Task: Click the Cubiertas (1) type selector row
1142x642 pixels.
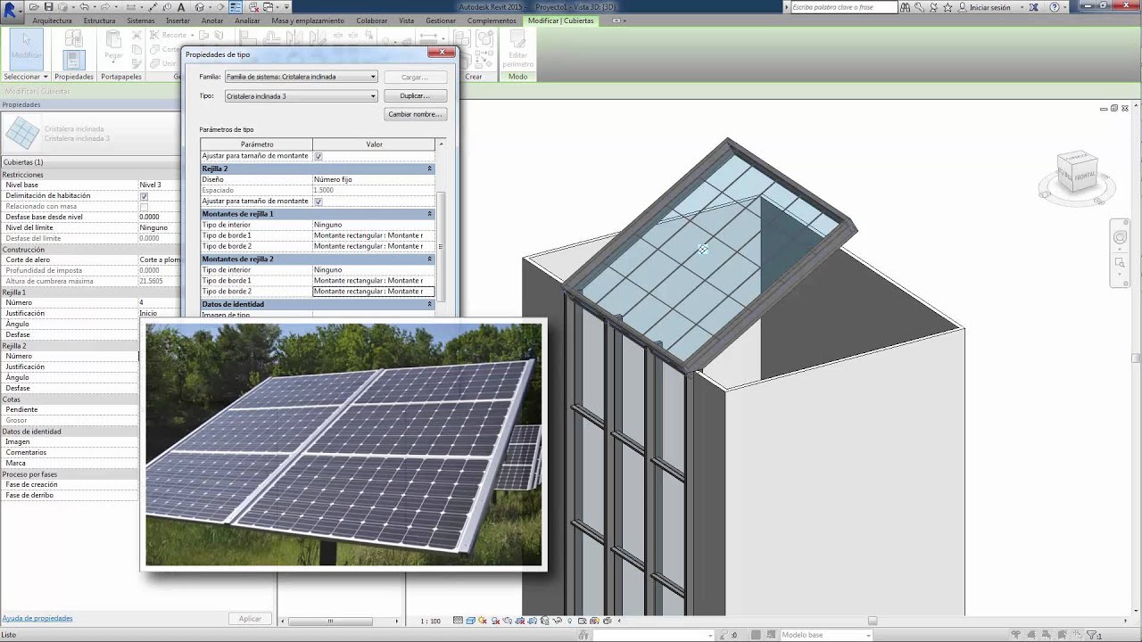Action: [x=90, y=162]
